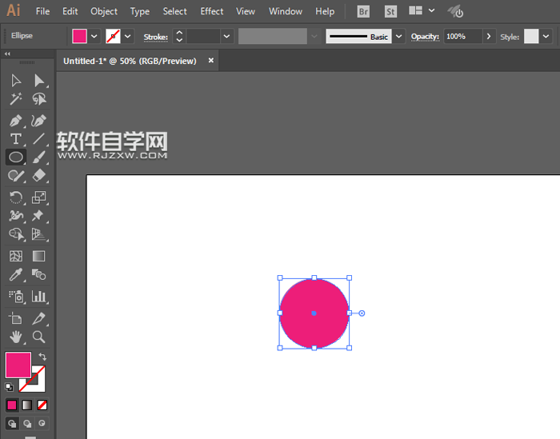Open the fill color dropdown arrow
Viewport: 560px width, 439px height.
coord(94,37)
